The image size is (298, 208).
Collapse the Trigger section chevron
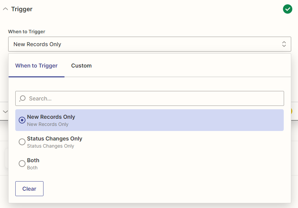click(5, 9)
